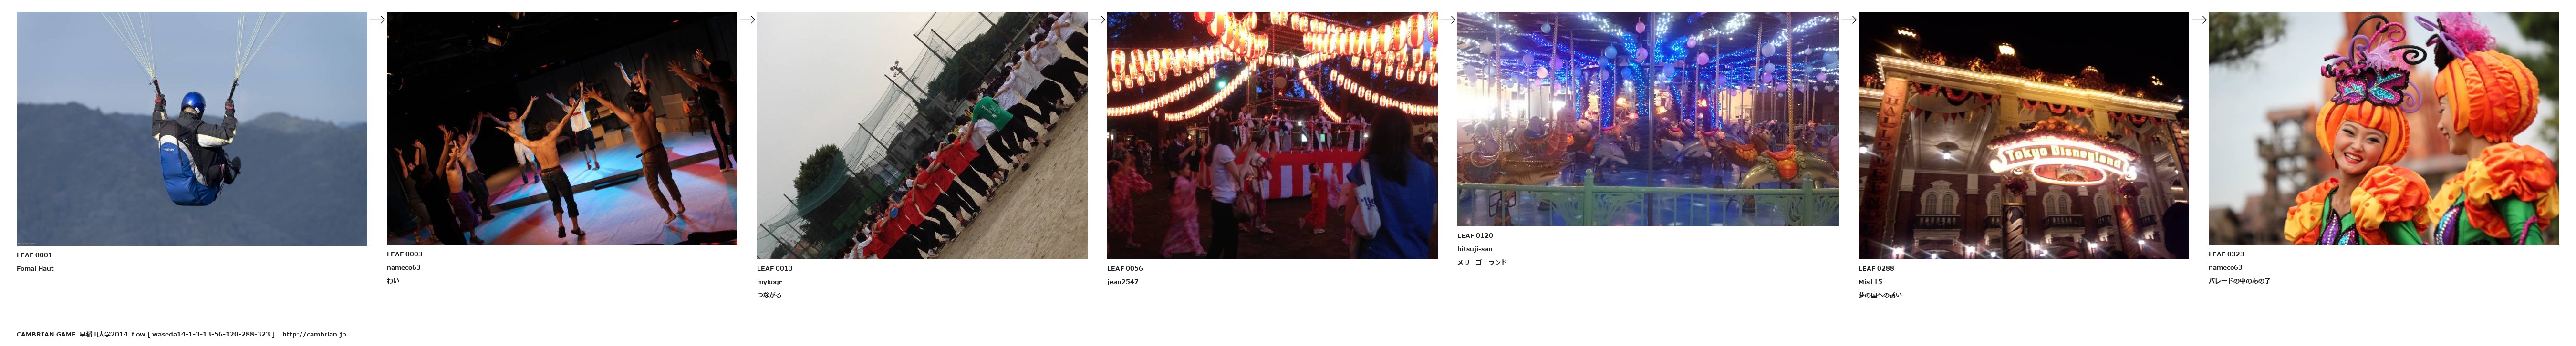Viewport: 2576px width, 346px height.
Task: Click the http://cambrian.jp link
Action: point(314,334)
